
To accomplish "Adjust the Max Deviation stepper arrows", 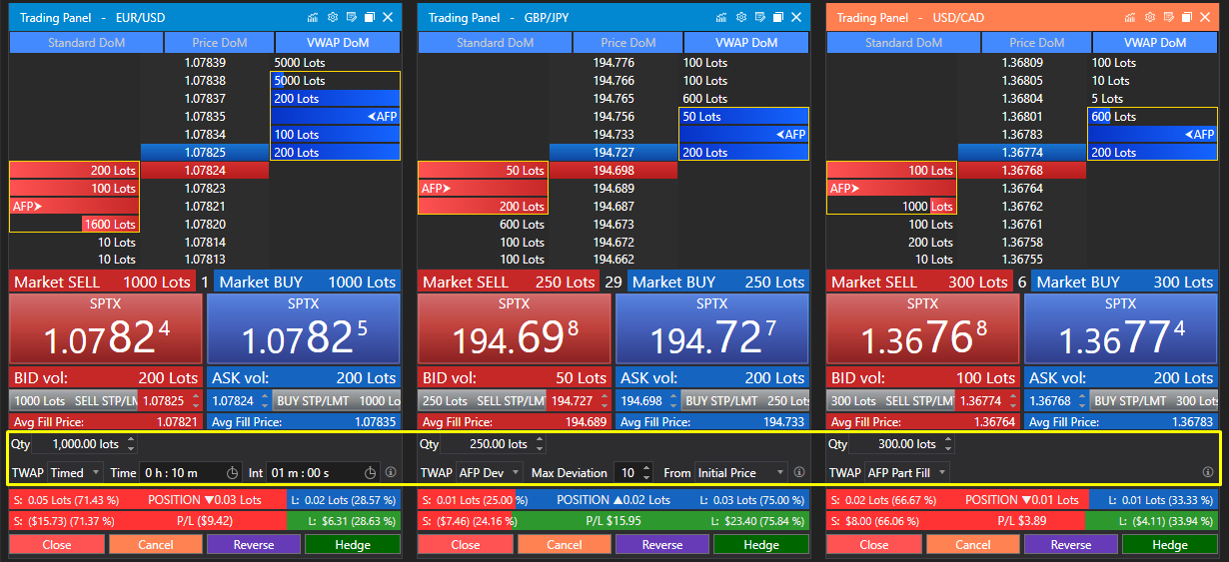I will 646,472.
